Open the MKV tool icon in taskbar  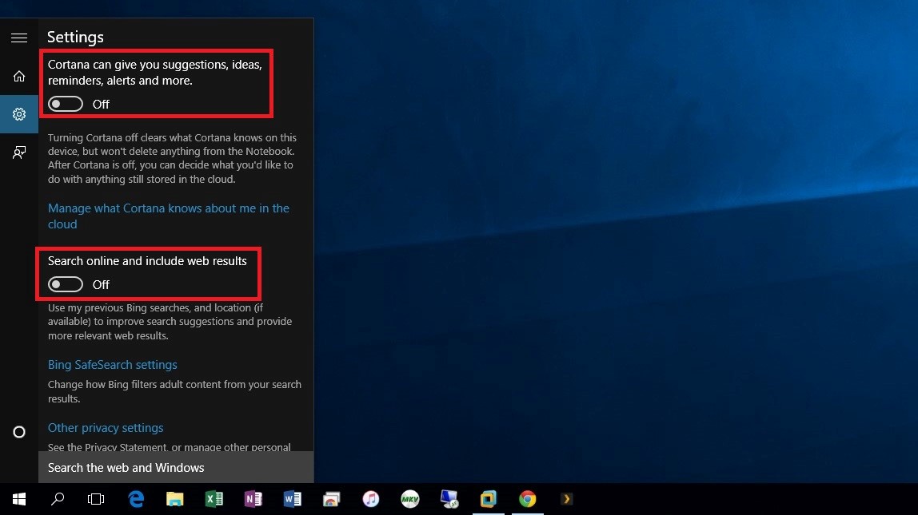coord(409,499)
